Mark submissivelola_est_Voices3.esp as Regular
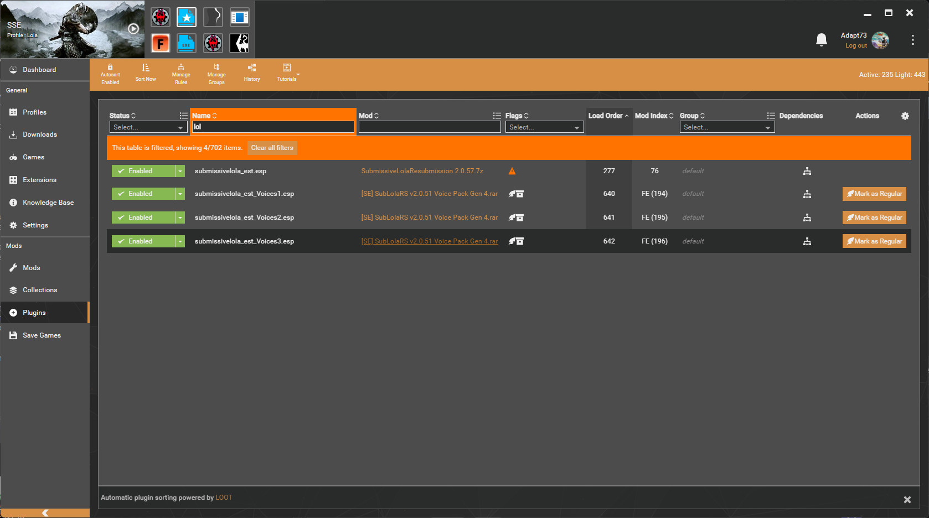This screenshot has width=929, height=518. (874, 241)
